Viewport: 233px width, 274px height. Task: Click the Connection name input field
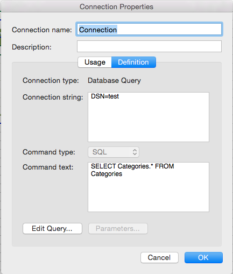(x=149, y=29)
